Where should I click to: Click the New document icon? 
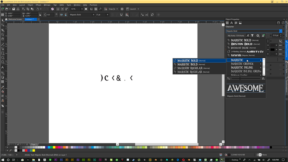coord(2,9)
